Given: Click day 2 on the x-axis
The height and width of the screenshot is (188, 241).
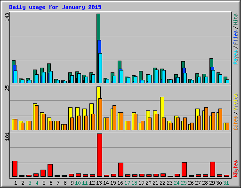Looking at the screenshot, I should [x=23, y=183].
